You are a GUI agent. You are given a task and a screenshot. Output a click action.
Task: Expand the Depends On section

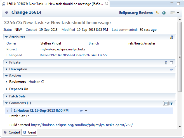[6, 89]
